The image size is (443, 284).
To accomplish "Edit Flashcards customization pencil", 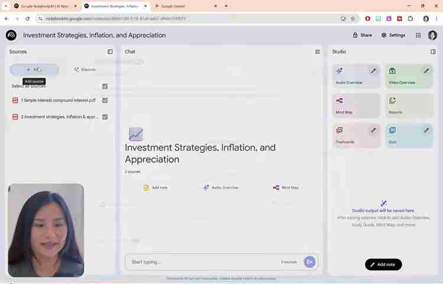I will point(373,130).
